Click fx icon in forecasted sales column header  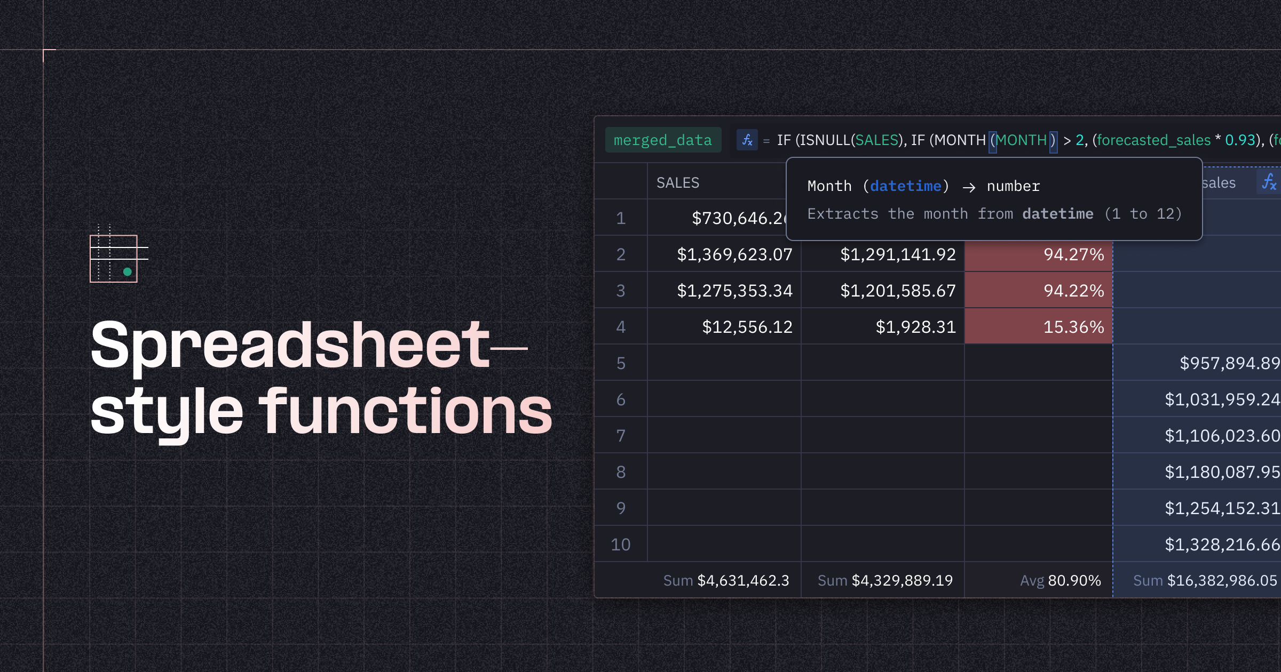tap(1269, 182)
